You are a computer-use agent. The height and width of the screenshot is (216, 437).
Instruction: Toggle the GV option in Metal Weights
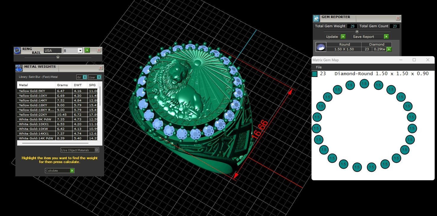[82, 77]
